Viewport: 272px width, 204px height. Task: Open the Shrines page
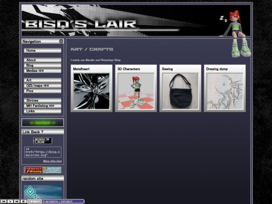tap(42, 100)
